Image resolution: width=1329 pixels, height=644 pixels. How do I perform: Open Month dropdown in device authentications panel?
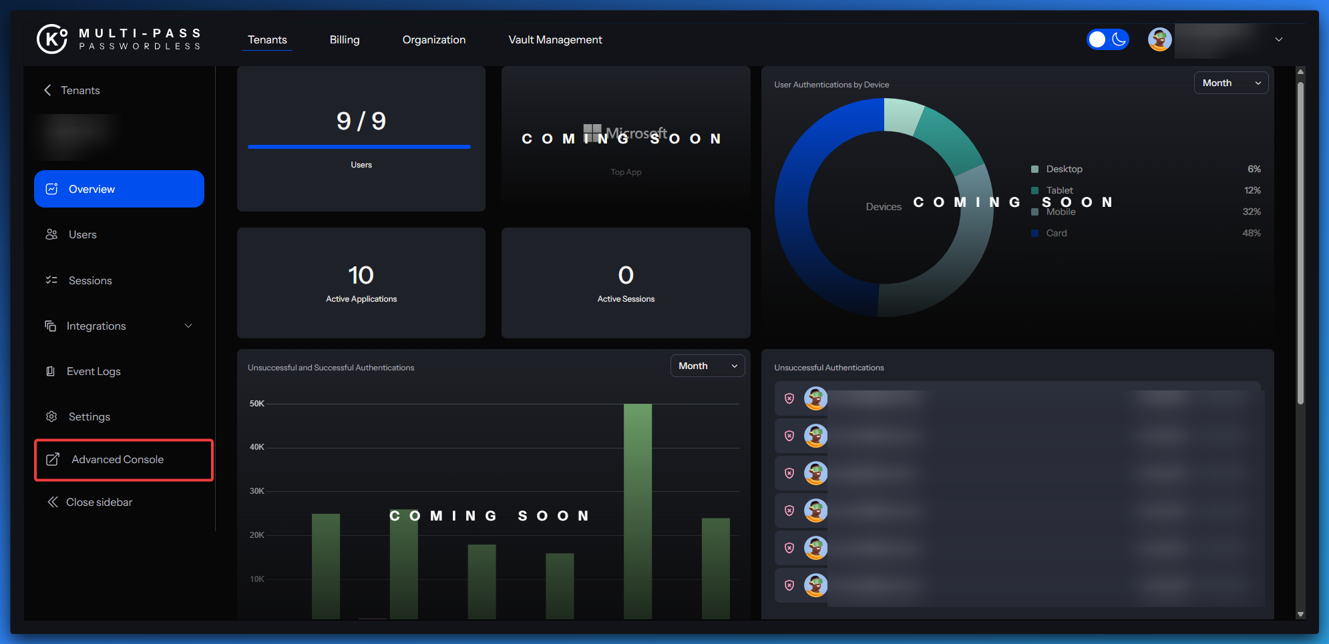(1230, 83)
